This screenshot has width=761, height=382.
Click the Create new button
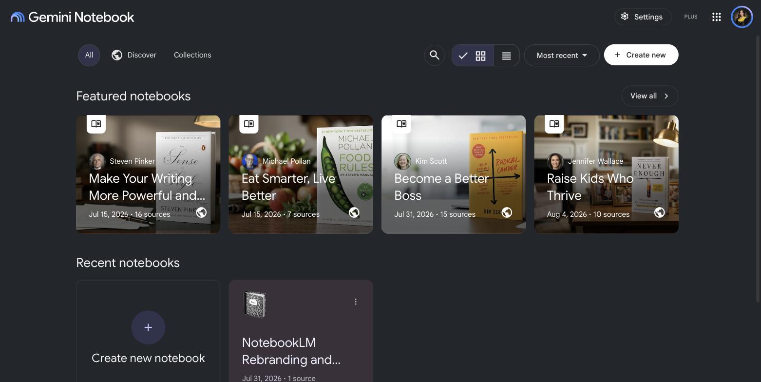[x=641, y=55]
